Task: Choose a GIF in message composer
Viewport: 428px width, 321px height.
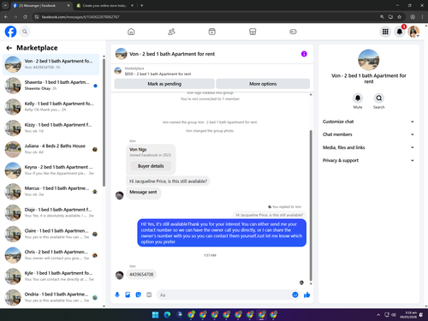Action: tap(149, 294)
